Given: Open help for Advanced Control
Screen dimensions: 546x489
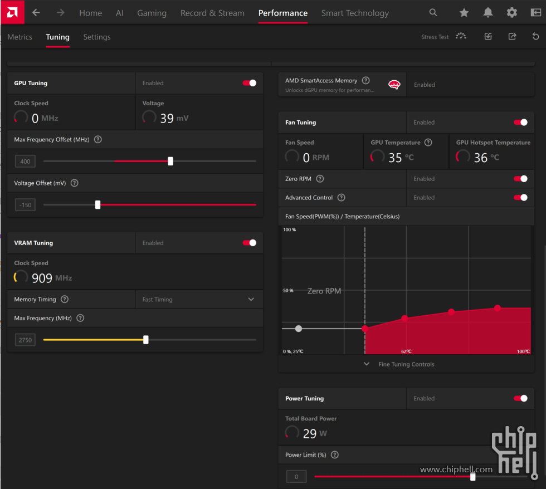Looking at the screenshot, I should [341, 198].
